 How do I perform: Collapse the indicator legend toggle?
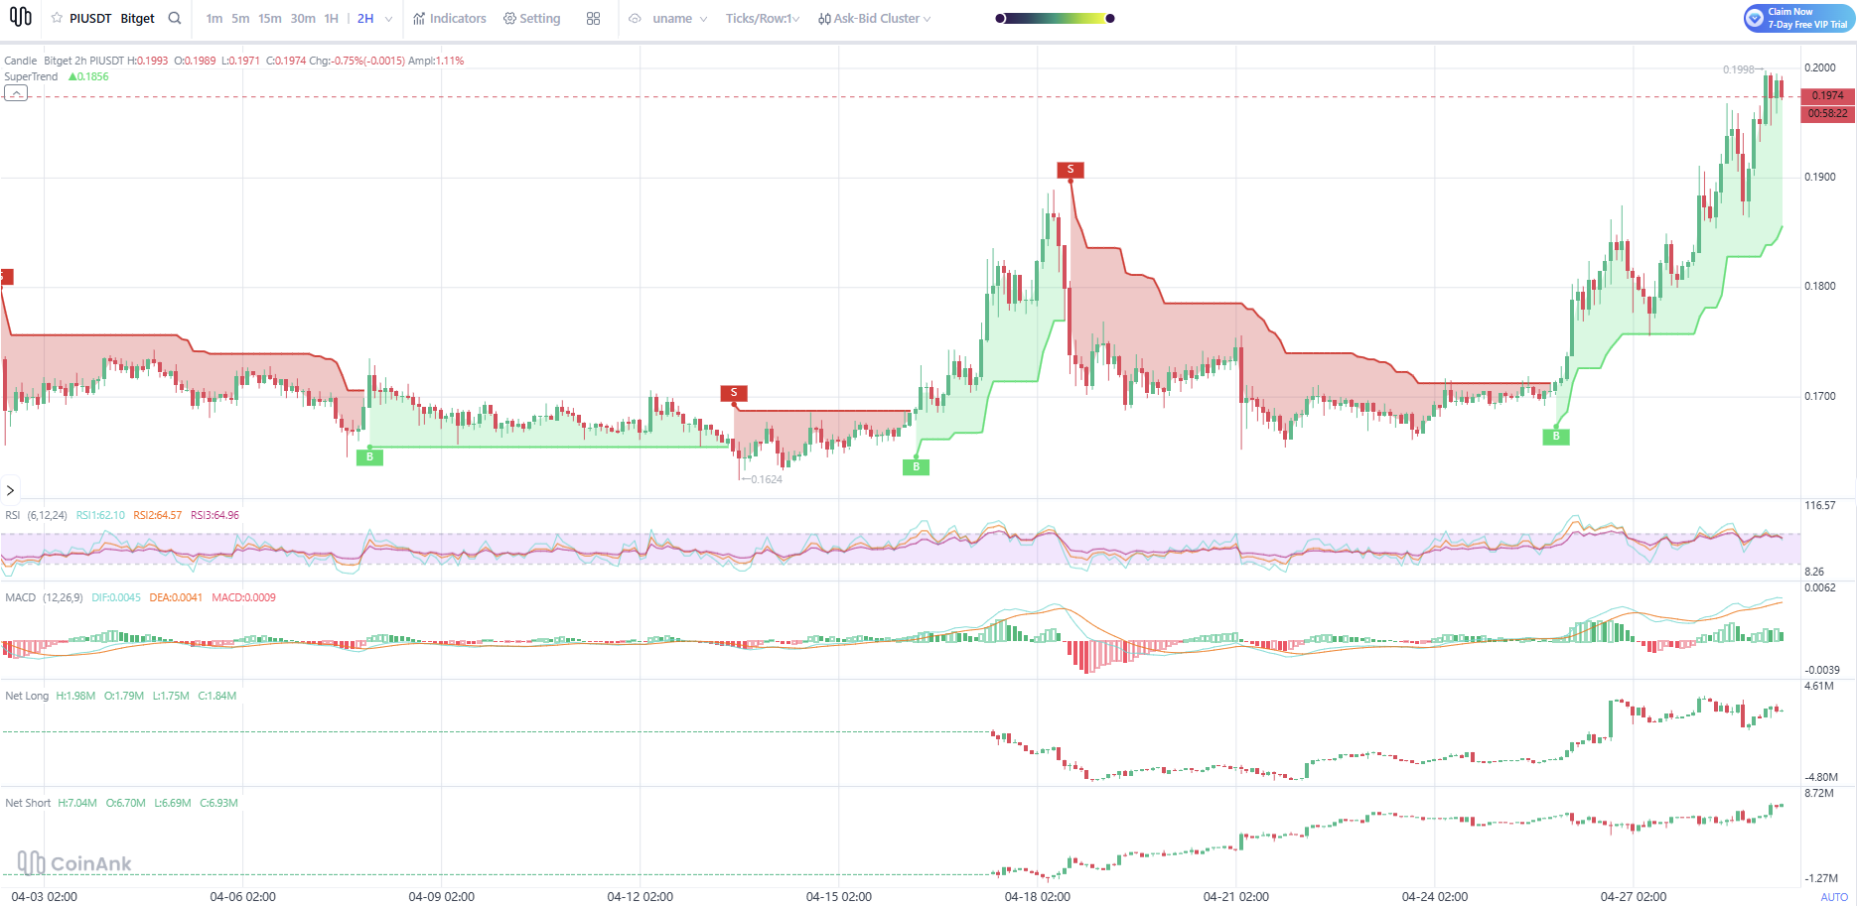[x=16, y=93]
